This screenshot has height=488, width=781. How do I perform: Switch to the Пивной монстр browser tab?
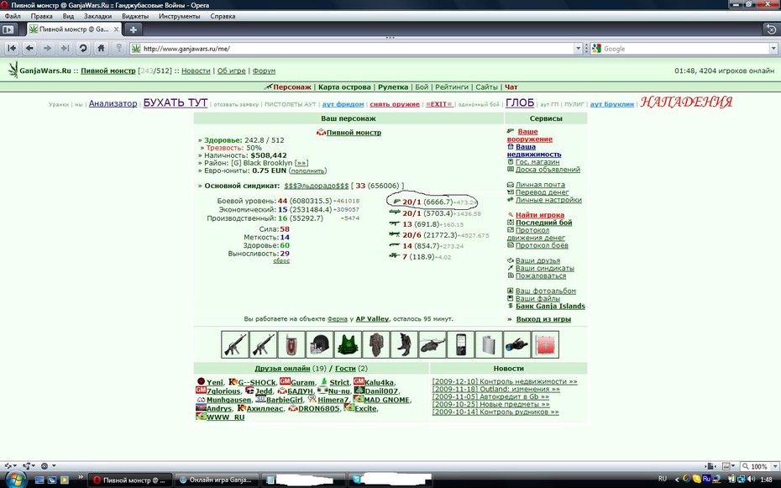pos(74,29)
